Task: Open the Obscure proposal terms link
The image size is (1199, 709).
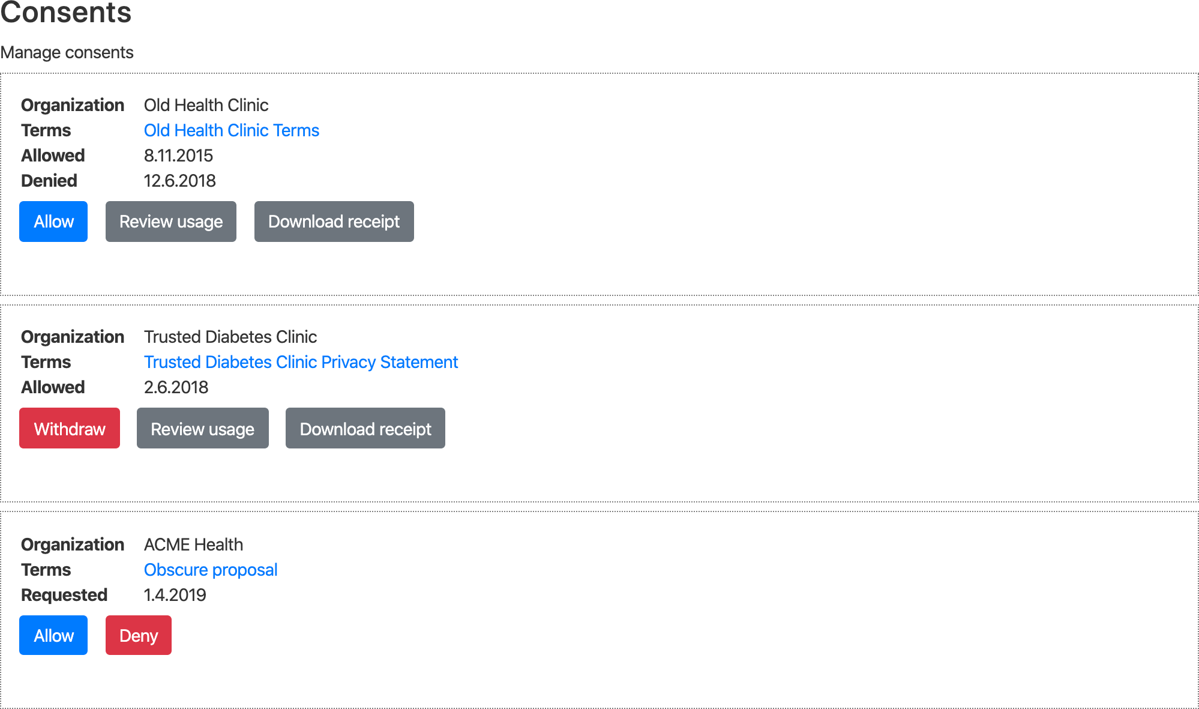Action: click(211, 570)
